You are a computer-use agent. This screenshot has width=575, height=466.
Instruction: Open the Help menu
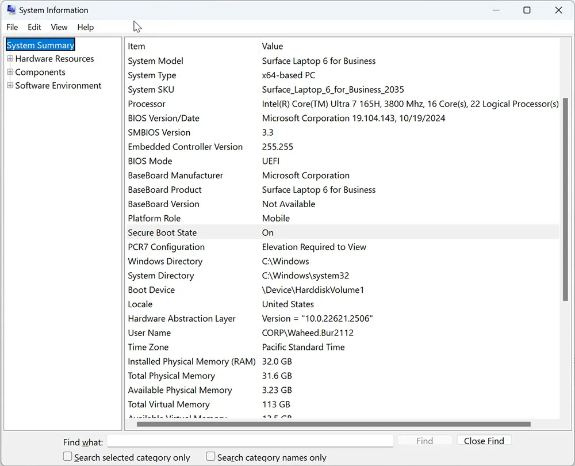point(85,27)
